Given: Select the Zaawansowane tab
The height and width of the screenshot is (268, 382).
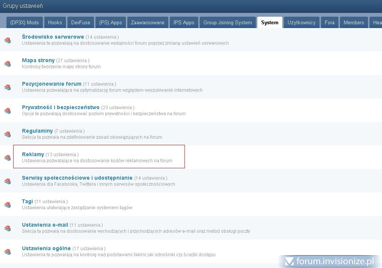Looking at the screenshot, I should pos(148,22).
